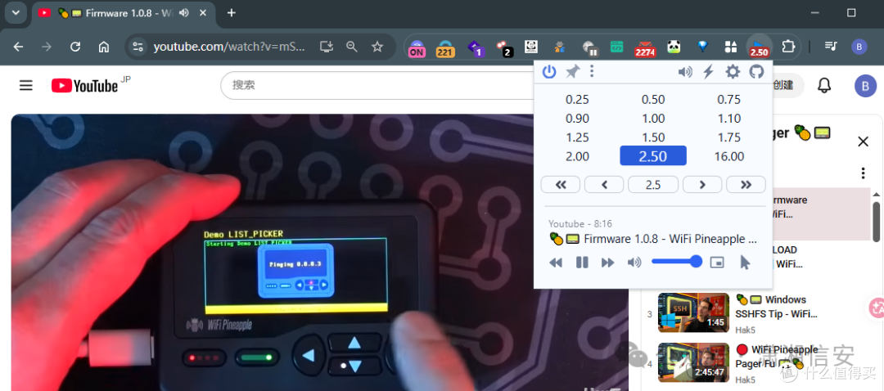Close the playlist panel
The width and height of the screenshot is (884, 391).
(x=864, y=142)
